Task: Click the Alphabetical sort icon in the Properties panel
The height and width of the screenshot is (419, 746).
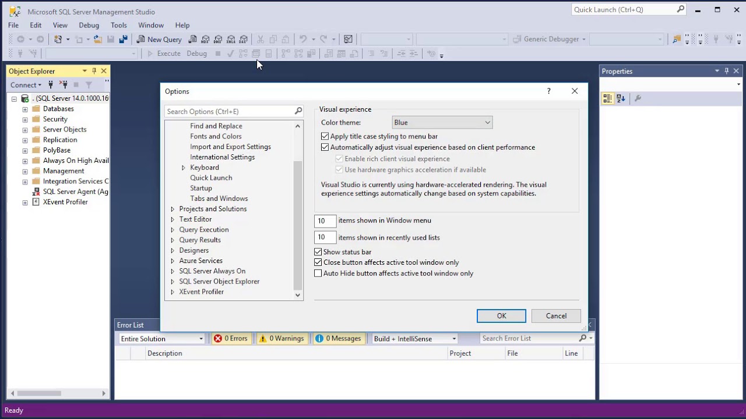Action: tap(621, 98)
